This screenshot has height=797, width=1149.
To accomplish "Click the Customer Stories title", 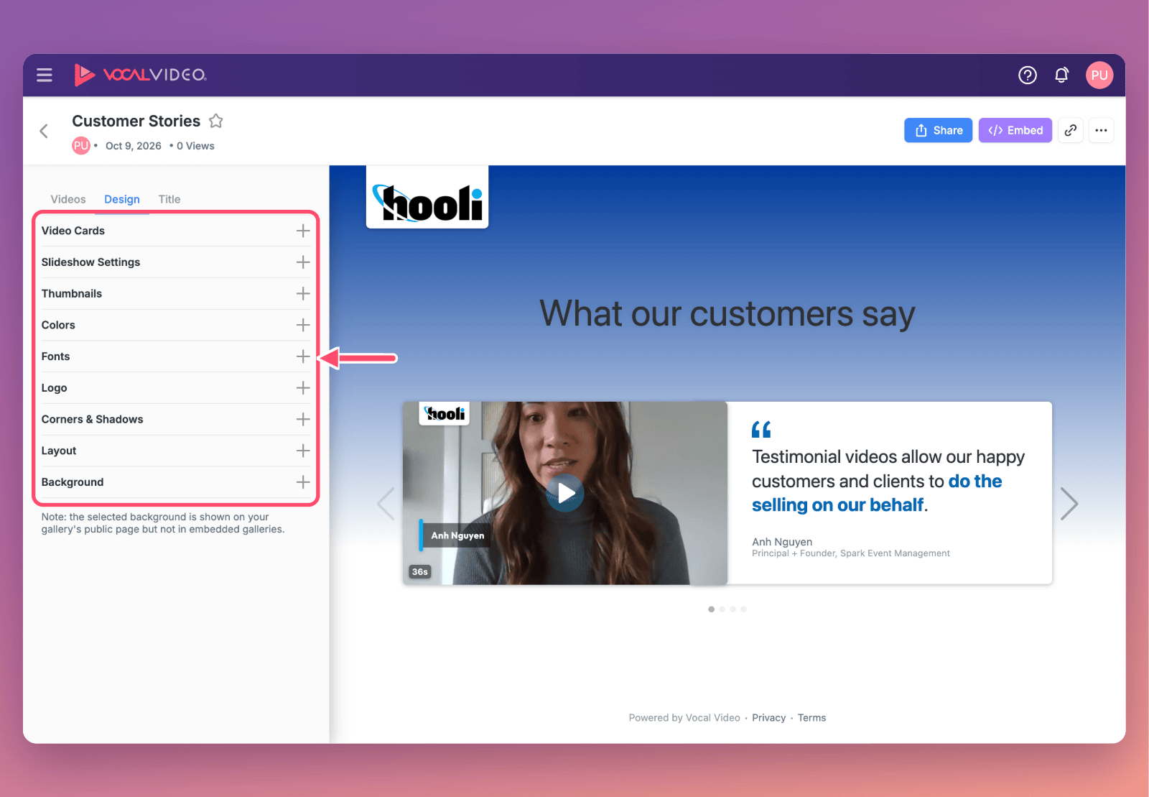I will (136, 121).
